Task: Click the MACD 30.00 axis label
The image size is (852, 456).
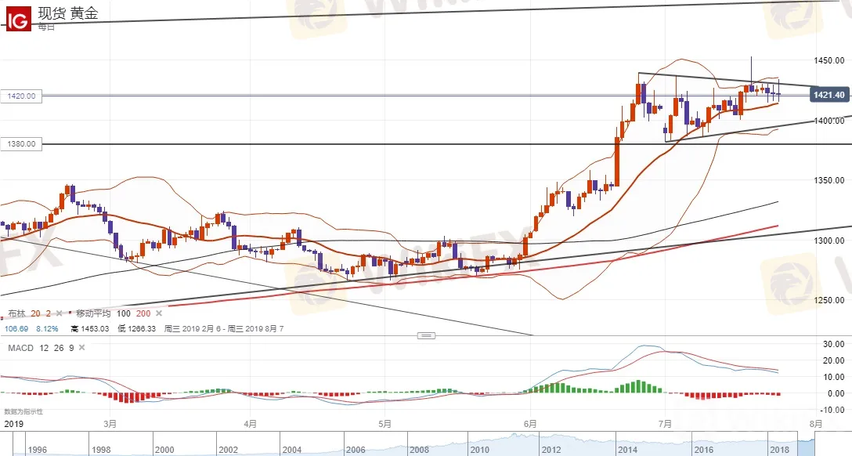Action: click(x=833, y=344)
